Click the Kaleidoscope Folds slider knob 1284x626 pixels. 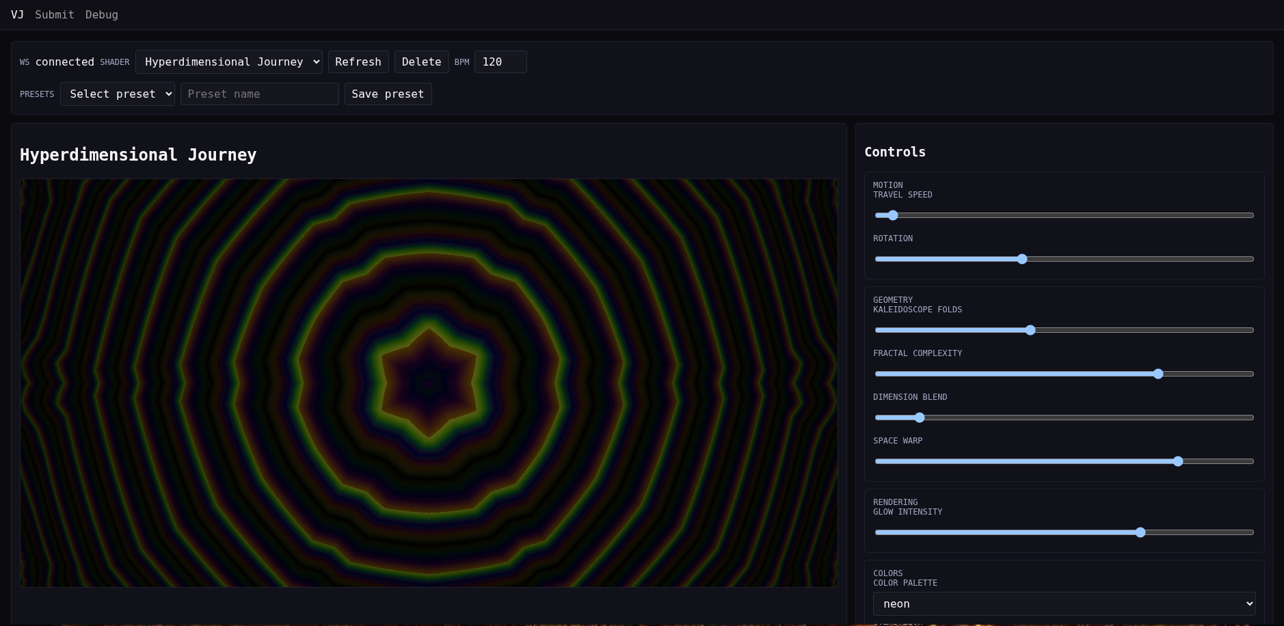pos(1030,330)
